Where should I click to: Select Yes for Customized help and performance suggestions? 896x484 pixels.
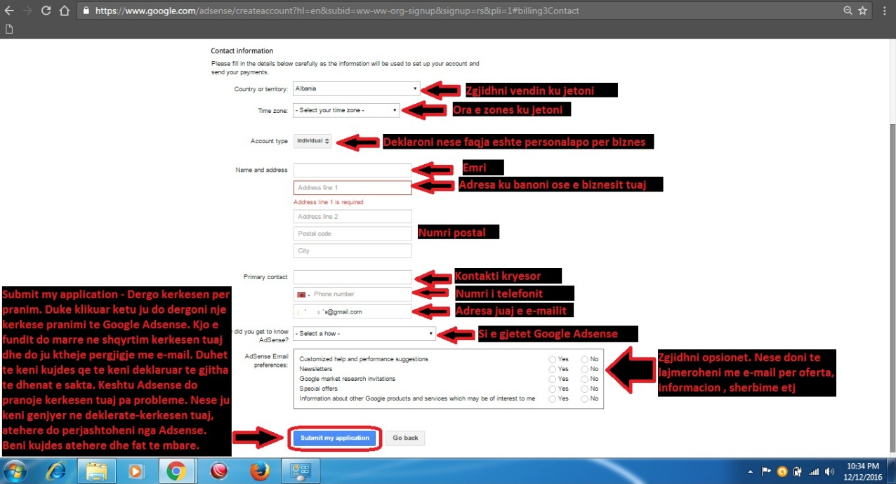[x=553, y=359]
